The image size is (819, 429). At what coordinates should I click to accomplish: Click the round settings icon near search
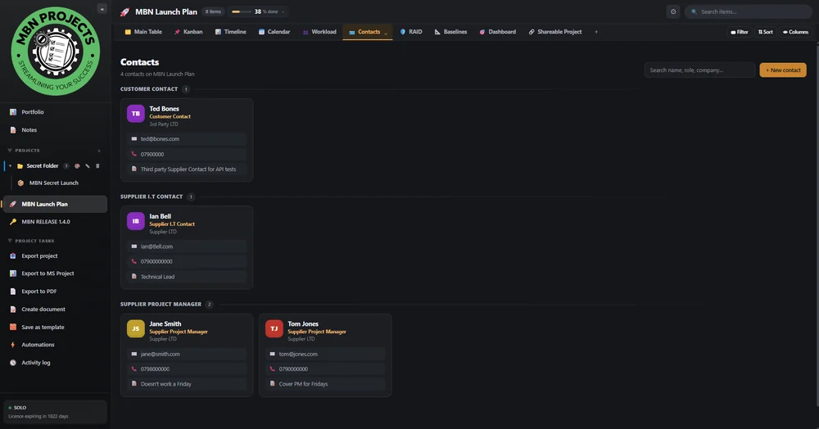click(673, 11)
